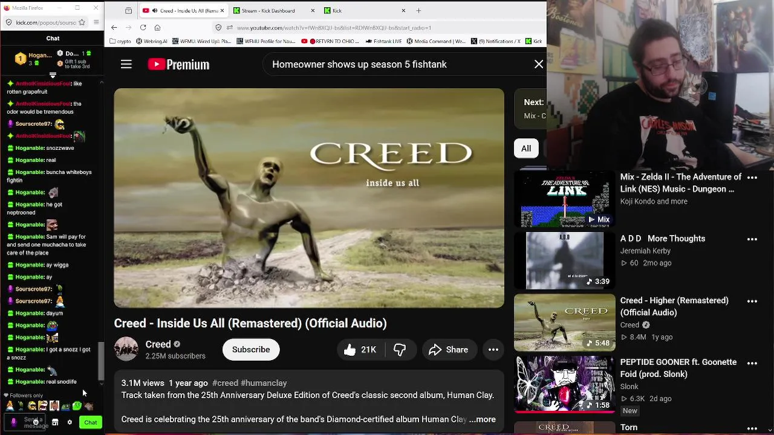The width and height of the screenshot is (774, 435).
Task: Open more actions under the video
Action: [493, 350]
